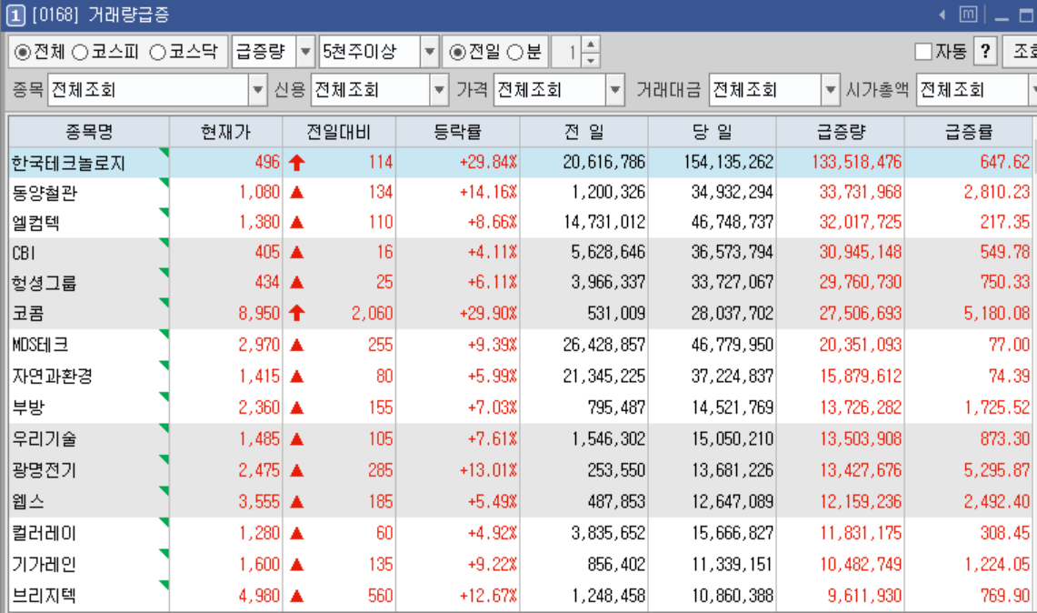This screenshot has width=1037, height=613.
Task: Click the green corner marker on 한국테크놀로지
Action: tap(164, 152)
